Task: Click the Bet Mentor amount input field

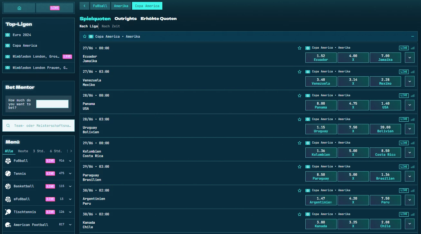Action: pos(52,104)
